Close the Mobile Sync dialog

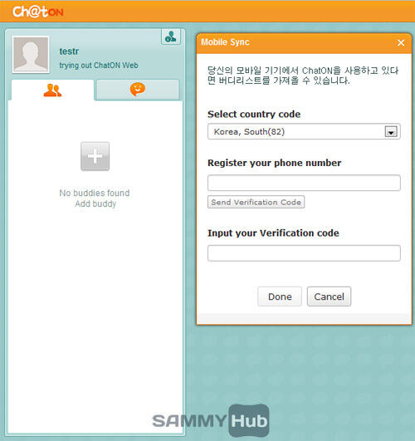point(401,42)
